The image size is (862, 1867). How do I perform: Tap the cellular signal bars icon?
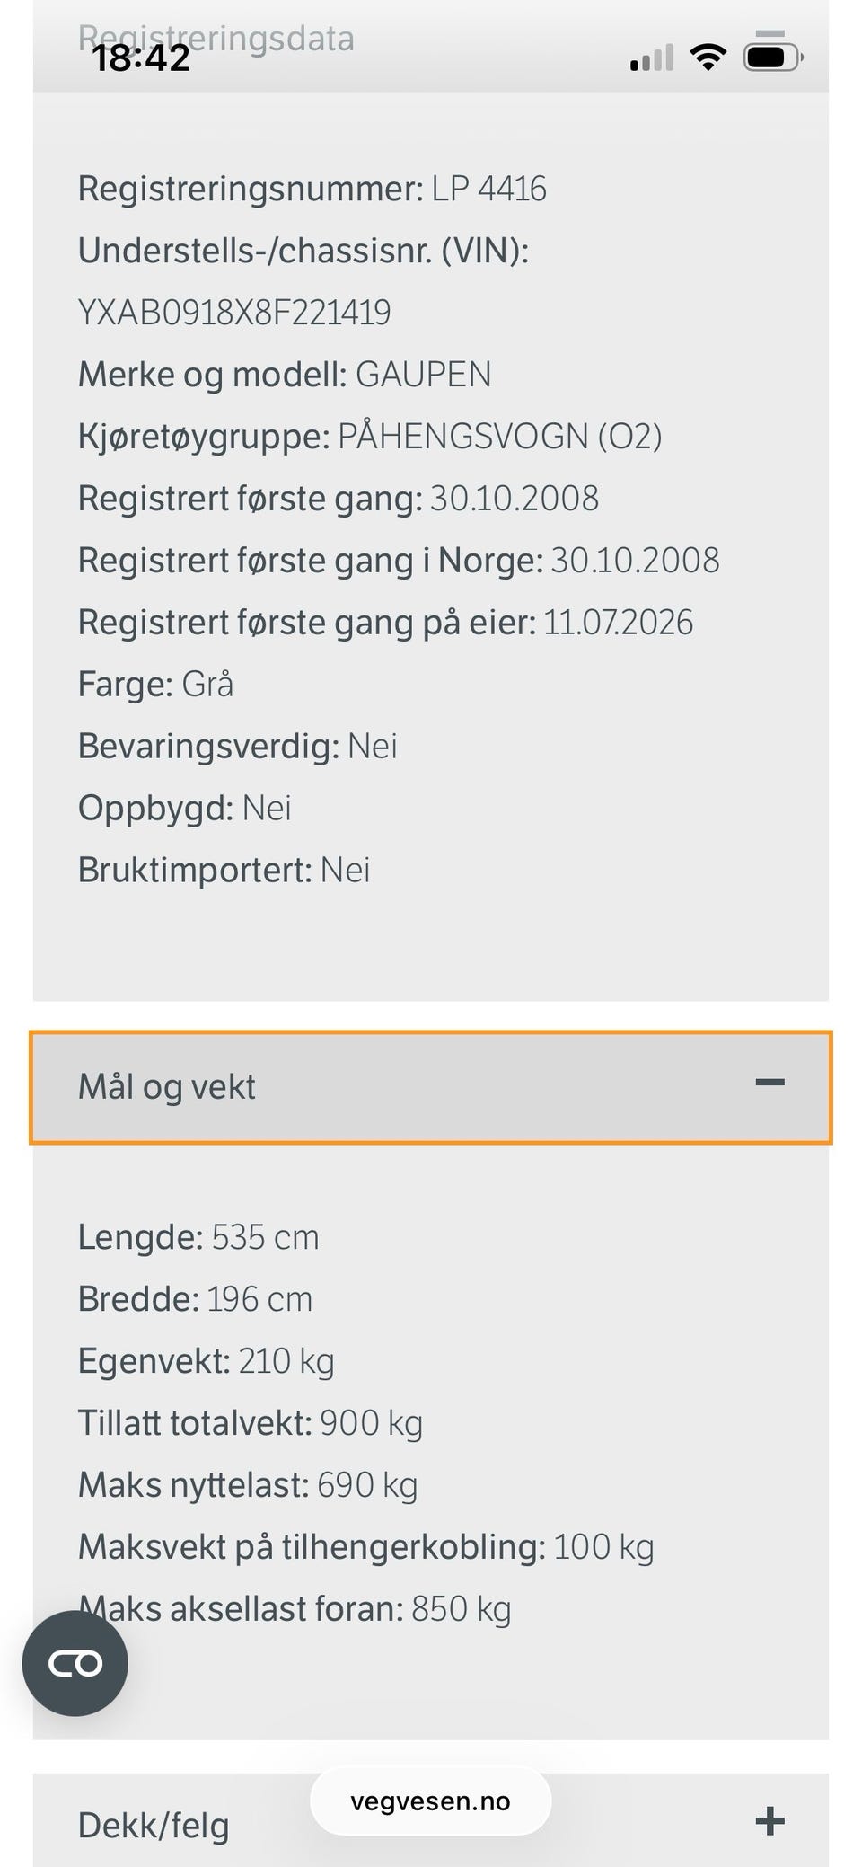tap(652, 58)
